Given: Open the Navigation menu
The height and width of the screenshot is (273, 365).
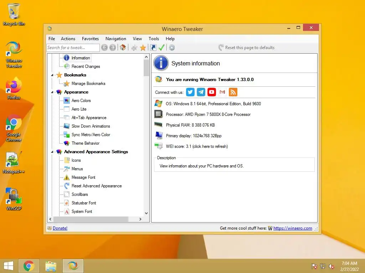Looking at the screenshot, I should (x=116, y=39).
